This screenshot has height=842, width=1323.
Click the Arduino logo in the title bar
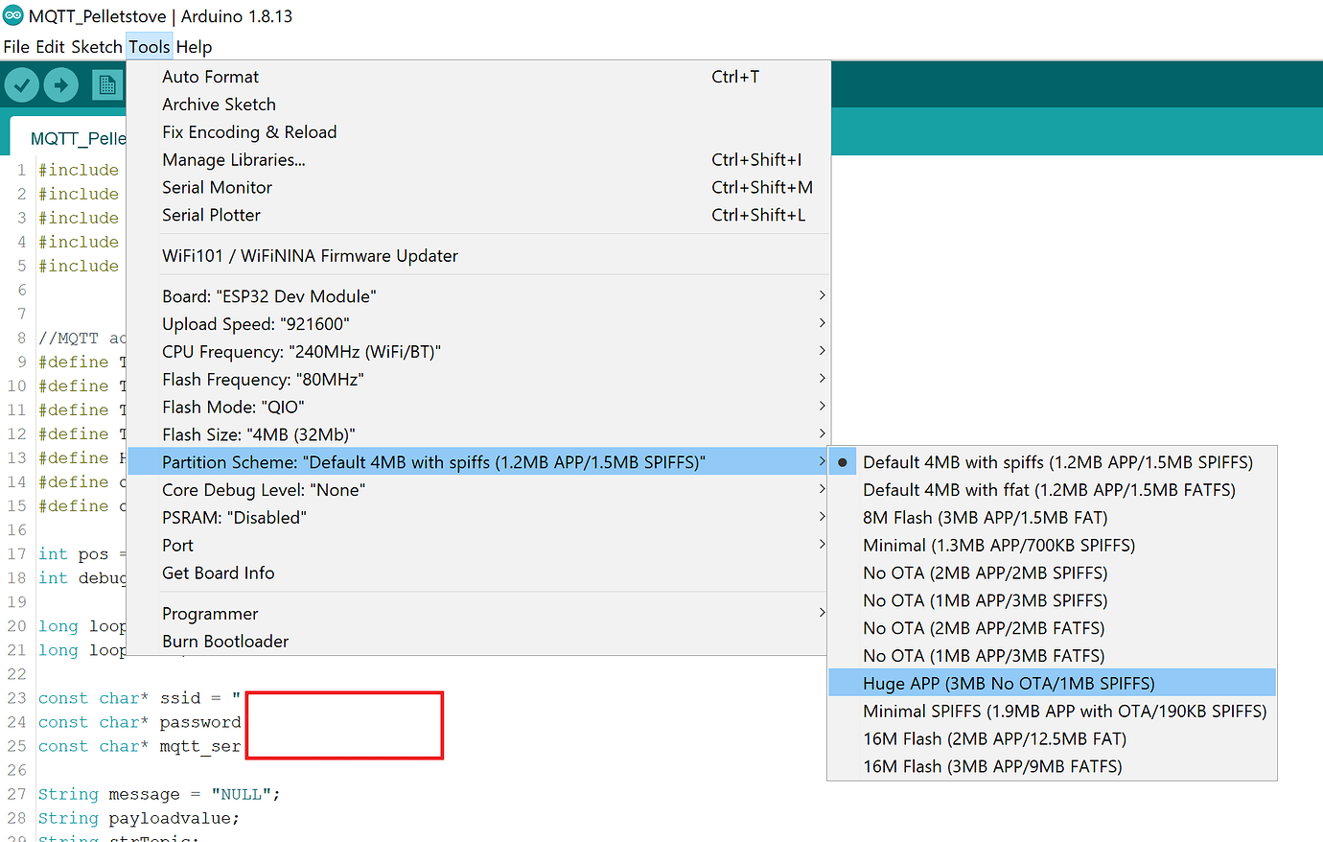click(13, 15)
